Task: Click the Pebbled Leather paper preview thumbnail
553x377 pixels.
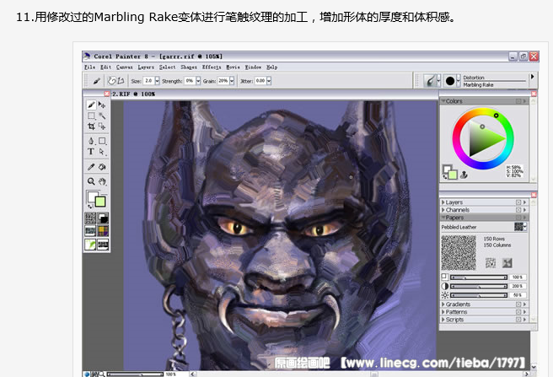Action: point(459,252)
